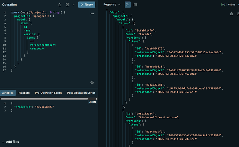Select the Headers tab
The width and height of the screenshot is (239, 147).
pos(24,93)
